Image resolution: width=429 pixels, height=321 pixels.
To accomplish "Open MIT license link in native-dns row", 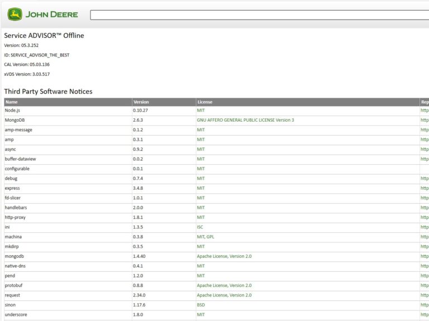I will 201,266.
